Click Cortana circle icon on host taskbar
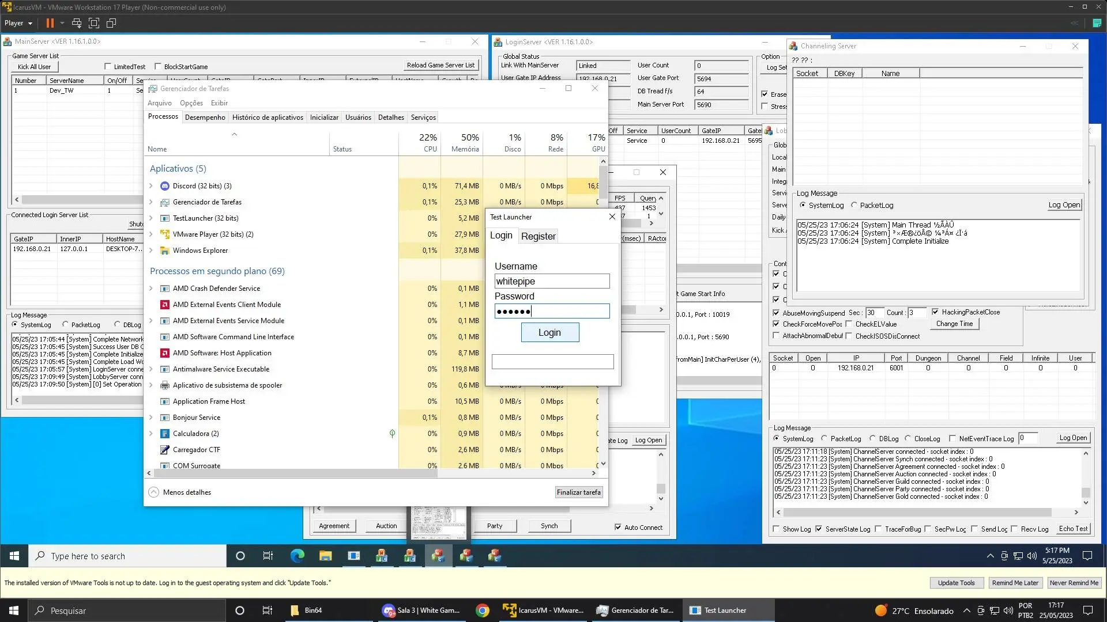The width and height of the screenshot is (1107, 622). point(240,610)
